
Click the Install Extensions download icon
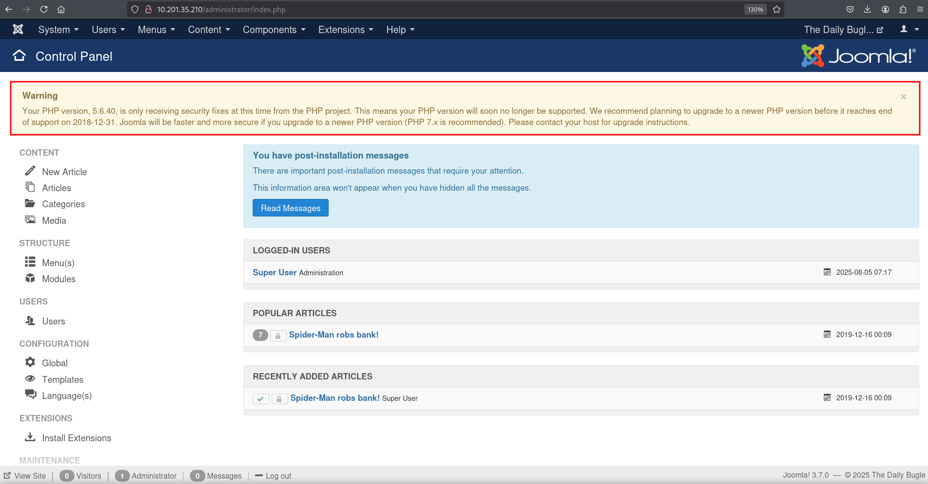pos(30,437)
